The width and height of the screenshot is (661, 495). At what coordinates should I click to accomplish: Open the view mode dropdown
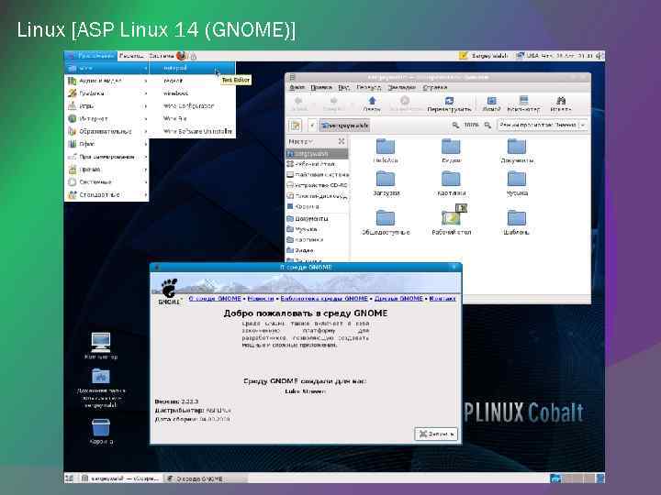pyautogui.click(x=543, y=125)
